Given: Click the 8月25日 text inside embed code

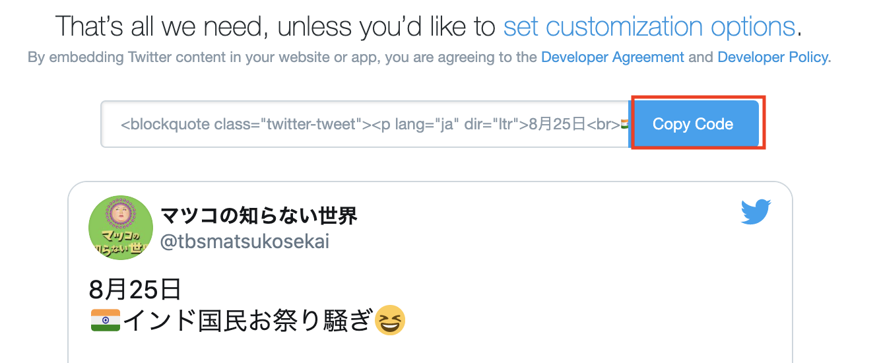Looking at the screenshot, I should [553, 124].
